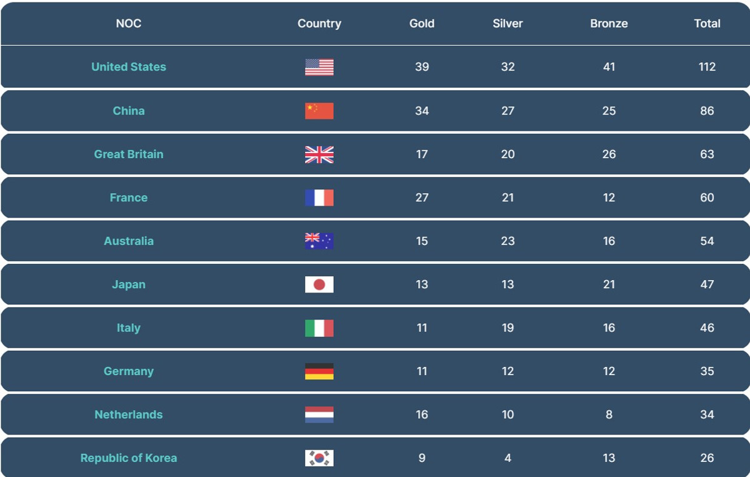Follow the Republic of Korea link
Screen dimensions: 750x477
tap(129, 458)
